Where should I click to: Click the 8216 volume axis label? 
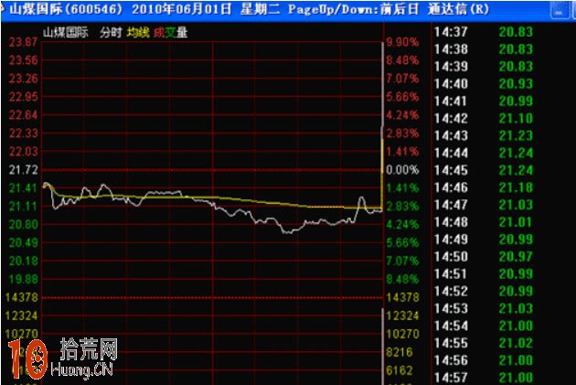[400, 352]
